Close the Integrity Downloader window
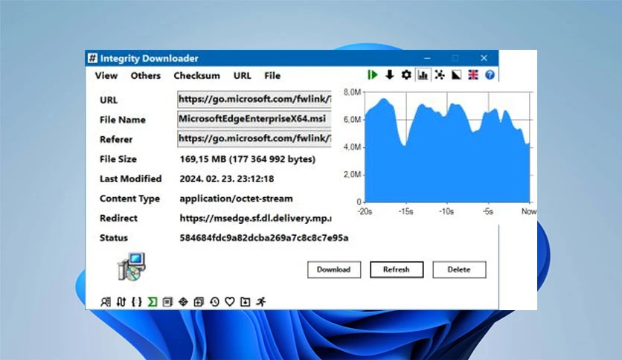The image size is (622, 360). pos(484,58)
